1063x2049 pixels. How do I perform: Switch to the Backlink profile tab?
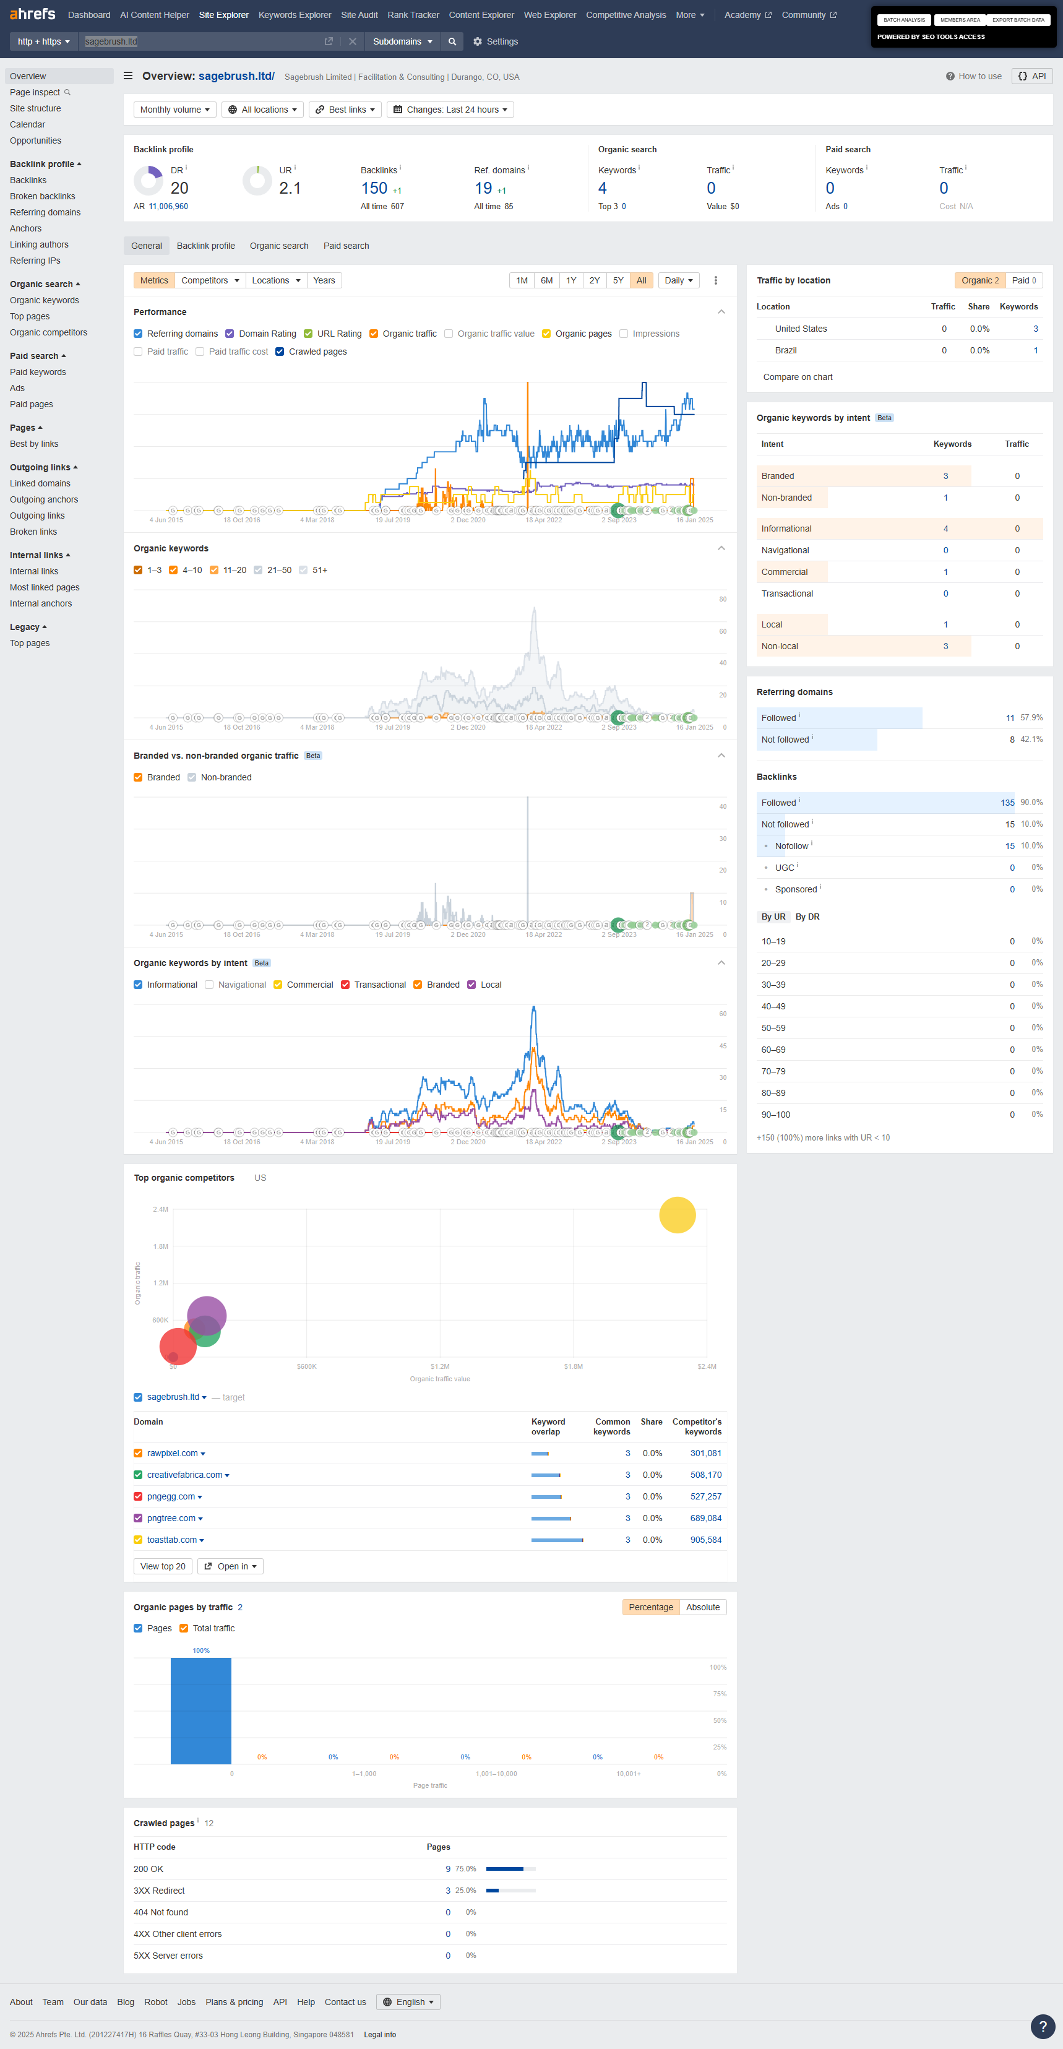coord(205,246)
